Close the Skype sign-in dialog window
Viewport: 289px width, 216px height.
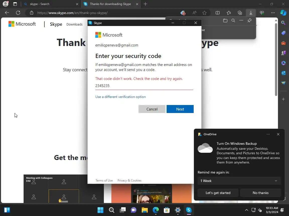pyautogui.click(x=196, y=23)
